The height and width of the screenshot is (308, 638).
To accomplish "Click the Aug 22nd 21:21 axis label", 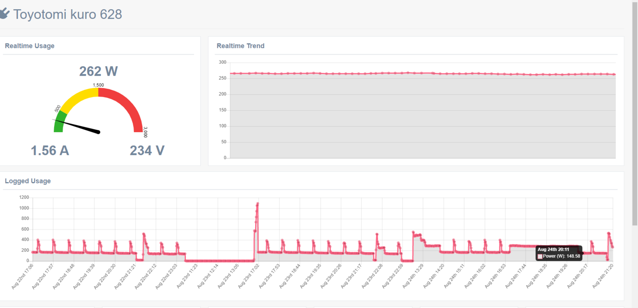I will (x=125, y=276).
